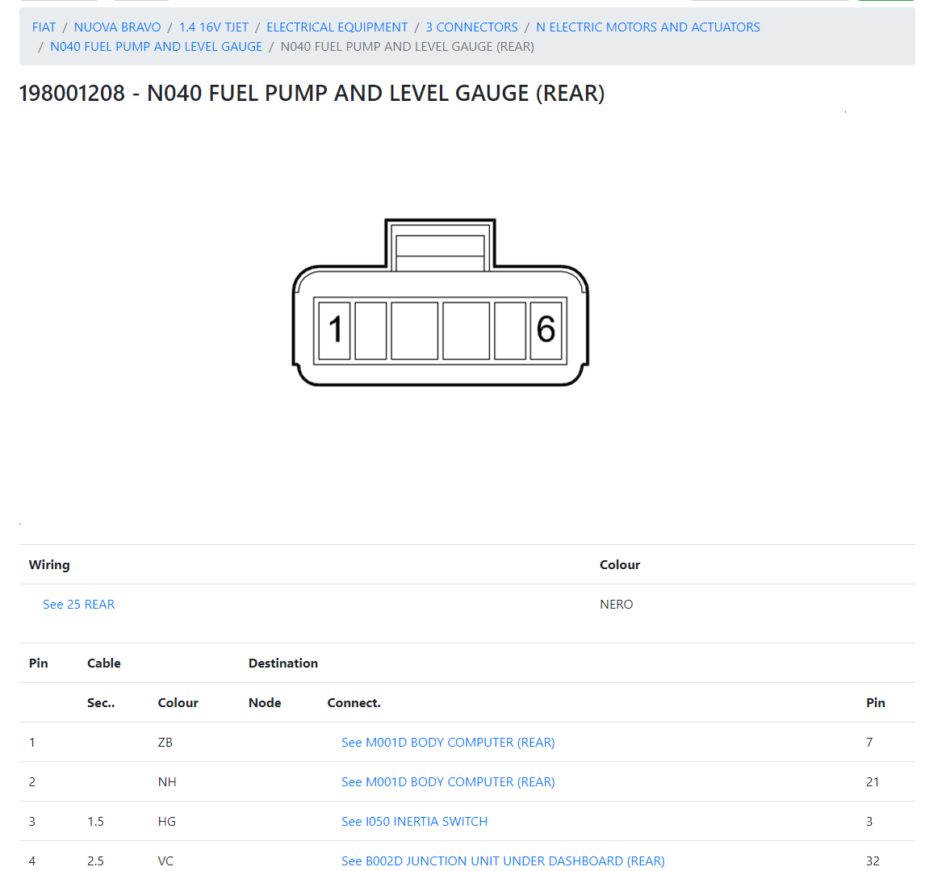
Task: Navigate to 3 CONNECTORS breadcrumb
Action: coord(471,27)
